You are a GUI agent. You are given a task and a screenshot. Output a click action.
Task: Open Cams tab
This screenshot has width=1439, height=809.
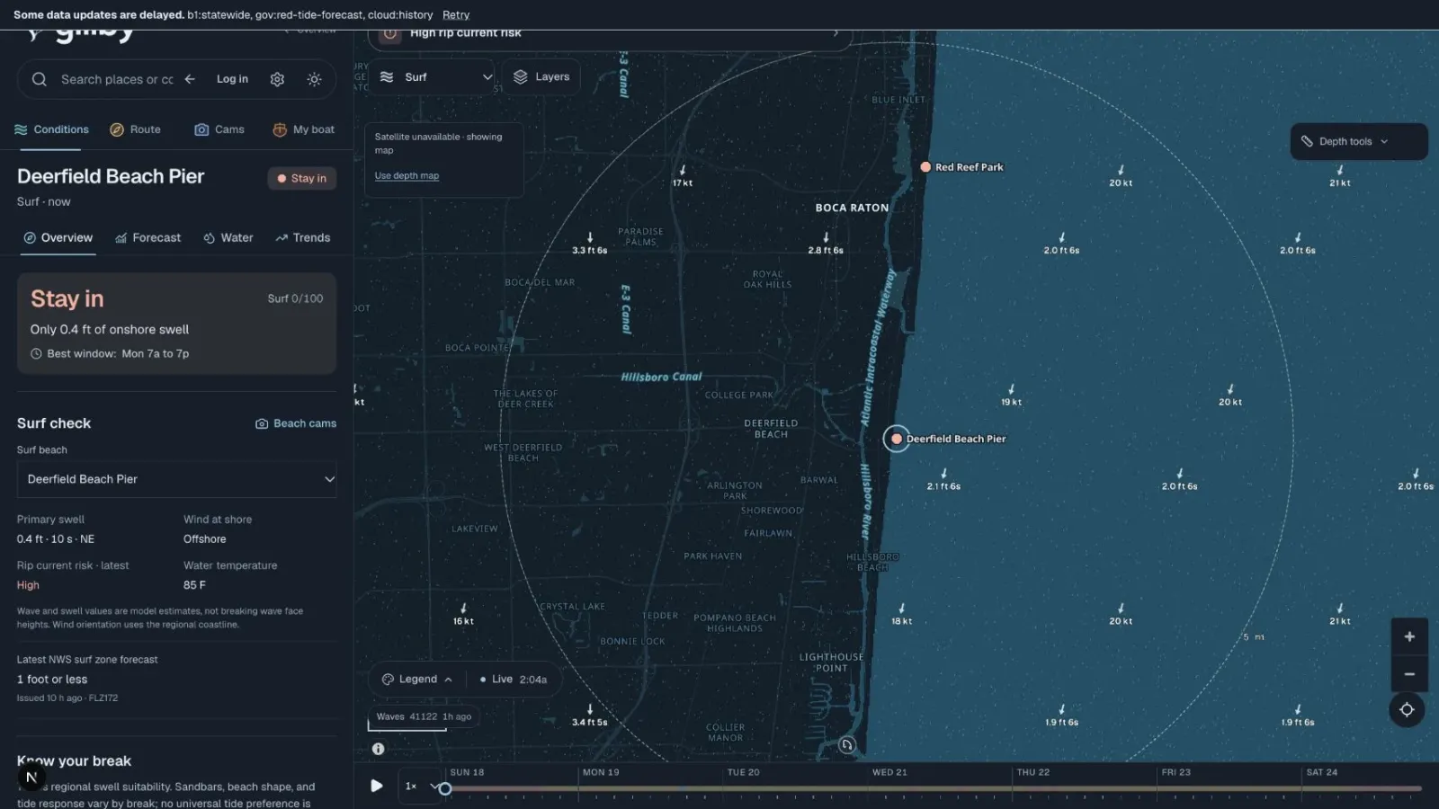(219, 129)
